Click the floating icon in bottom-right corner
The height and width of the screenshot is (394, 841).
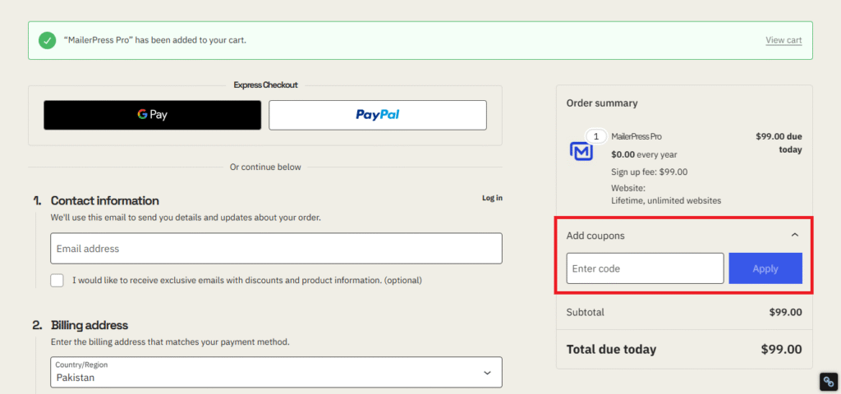829,382
